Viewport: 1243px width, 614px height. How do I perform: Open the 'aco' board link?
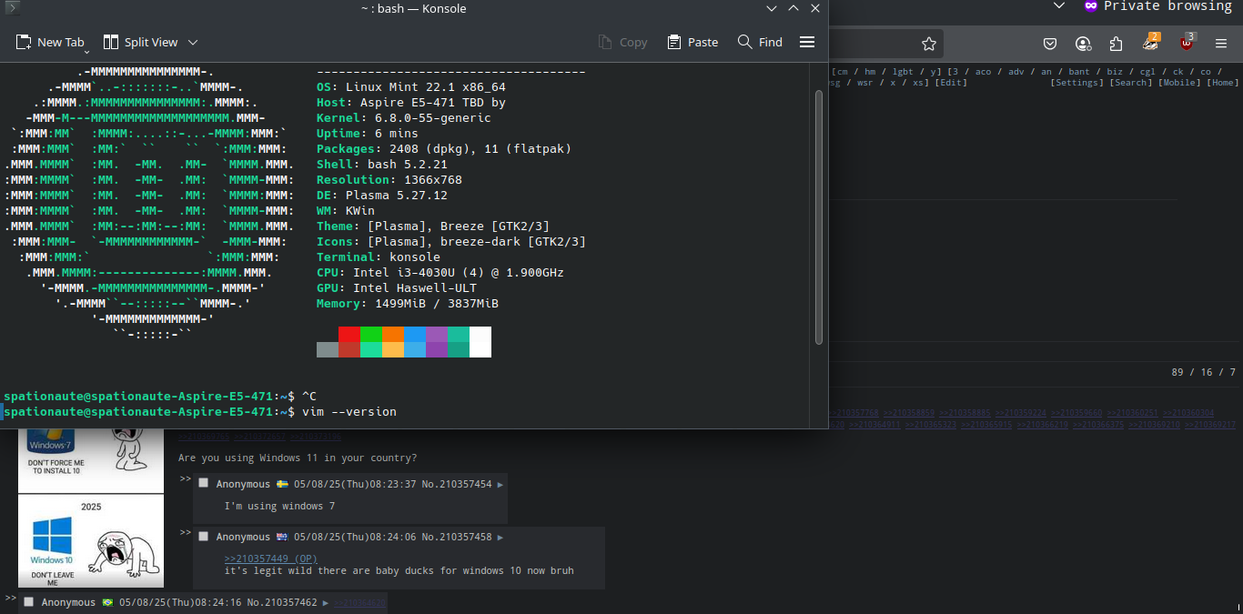(x=984, y=72)
